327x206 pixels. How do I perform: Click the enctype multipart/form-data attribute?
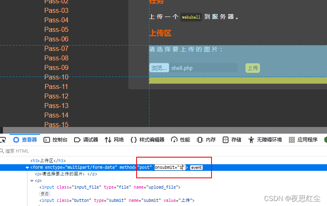point(81,167)
